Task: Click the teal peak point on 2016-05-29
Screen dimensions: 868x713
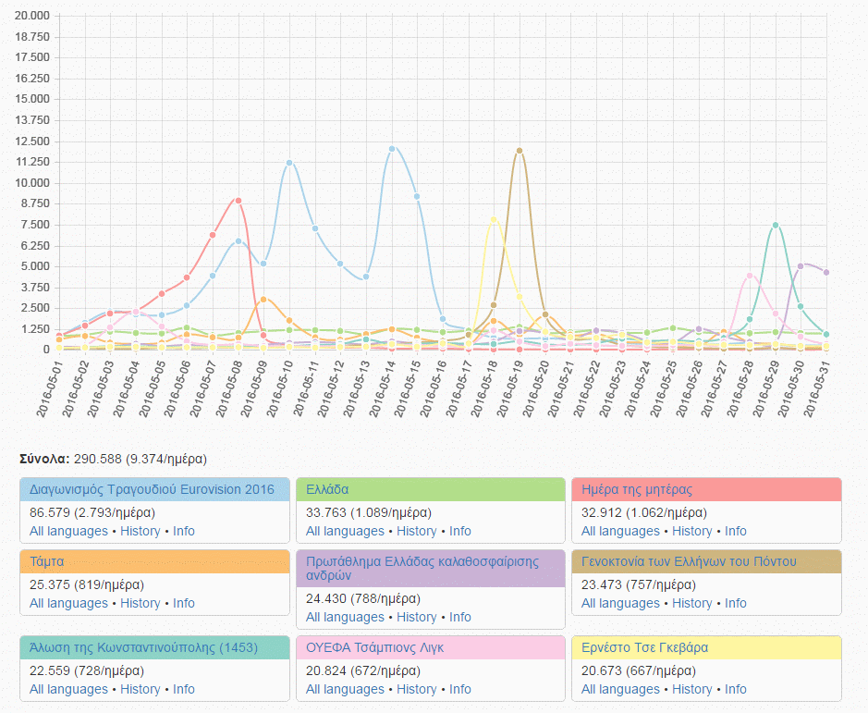Action: point(776,225)
